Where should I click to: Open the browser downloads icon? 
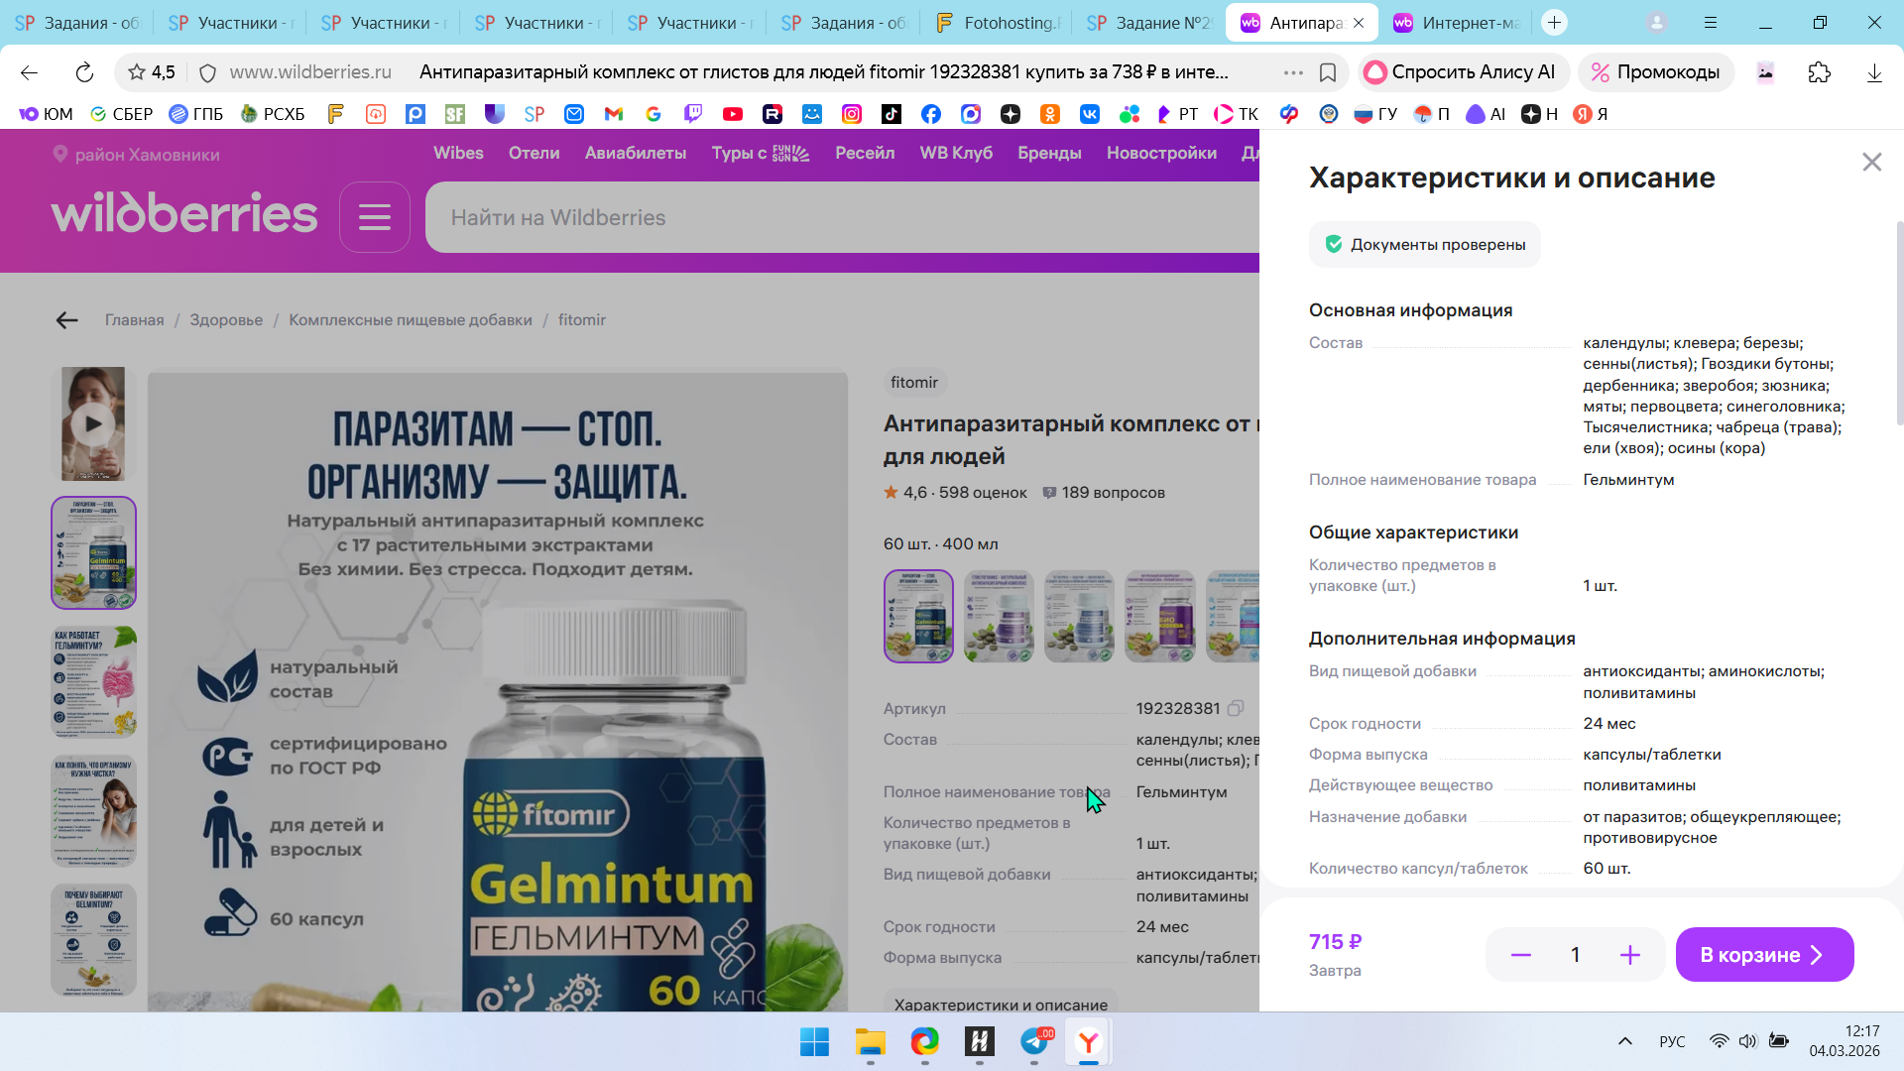1873,72
